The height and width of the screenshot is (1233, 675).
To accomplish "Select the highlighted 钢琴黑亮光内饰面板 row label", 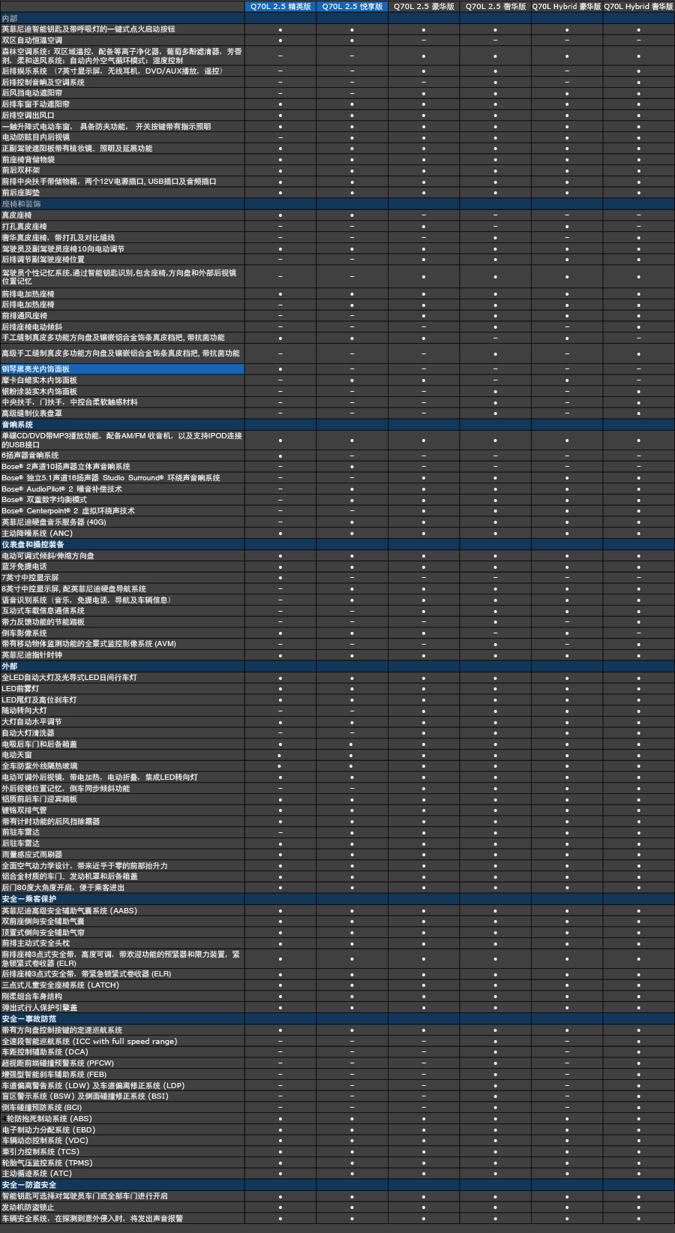I will coord(36,369).
